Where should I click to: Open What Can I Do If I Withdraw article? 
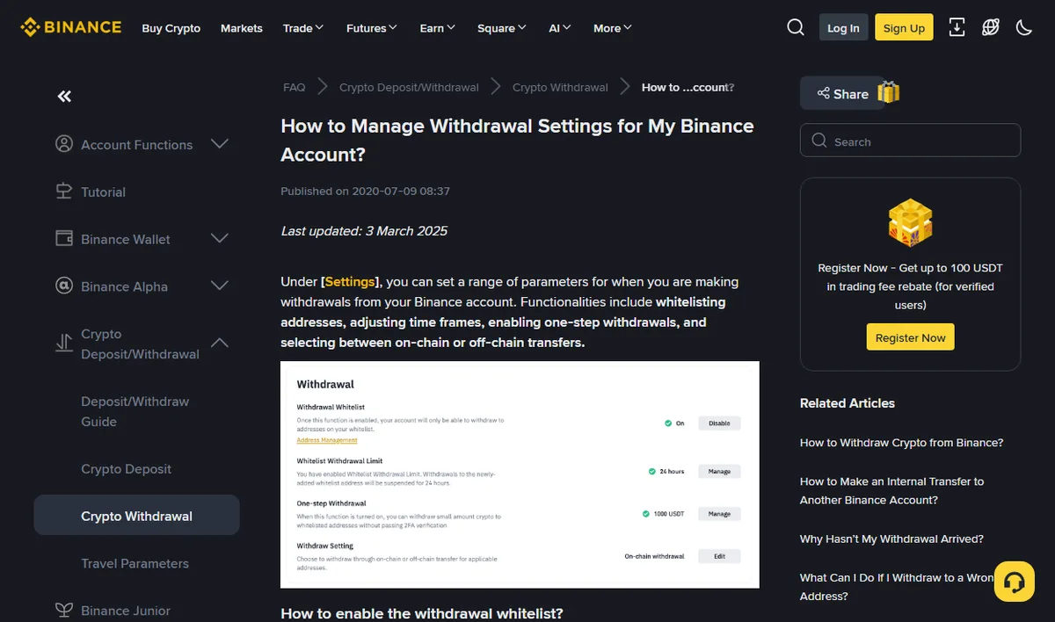click(897, 587)
